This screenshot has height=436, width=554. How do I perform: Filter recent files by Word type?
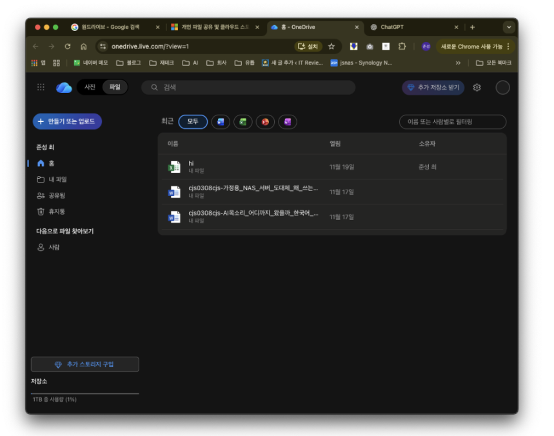pos(221,121)
